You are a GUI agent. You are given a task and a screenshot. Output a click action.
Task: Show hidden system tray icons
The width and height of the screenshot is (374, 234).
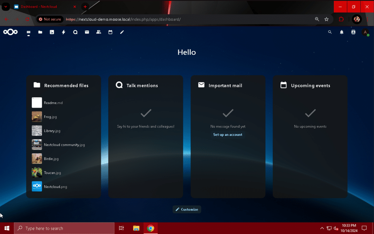tap(322, 228)
